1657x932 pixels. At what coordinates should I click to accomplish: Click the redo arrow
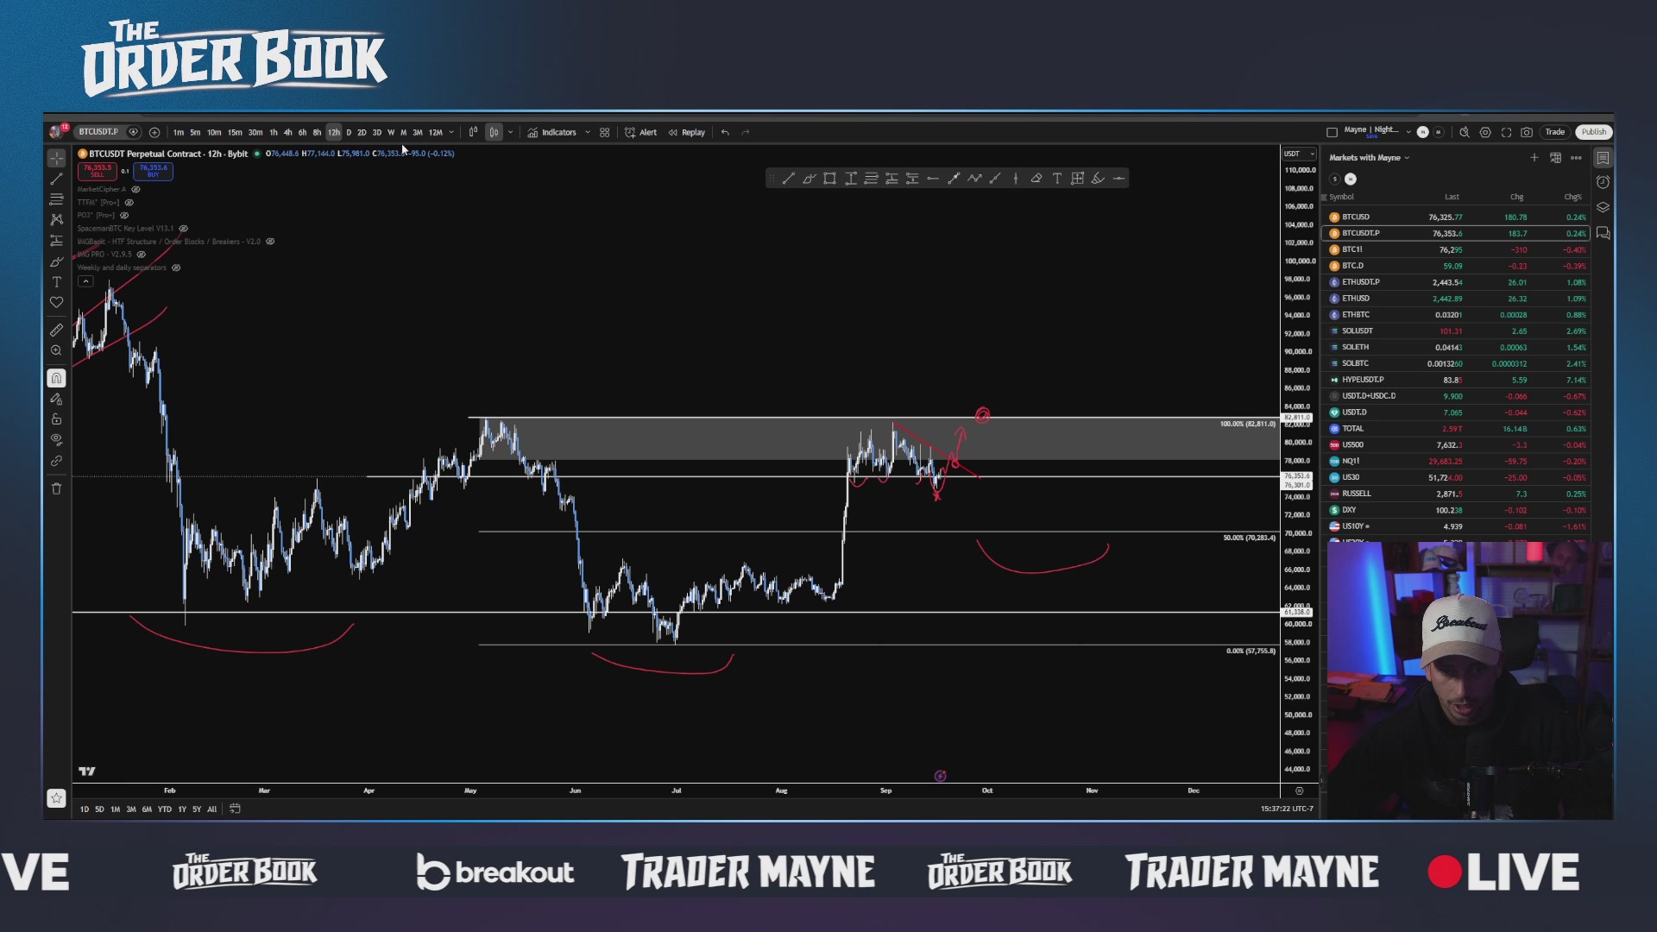[x=746, y=132]
